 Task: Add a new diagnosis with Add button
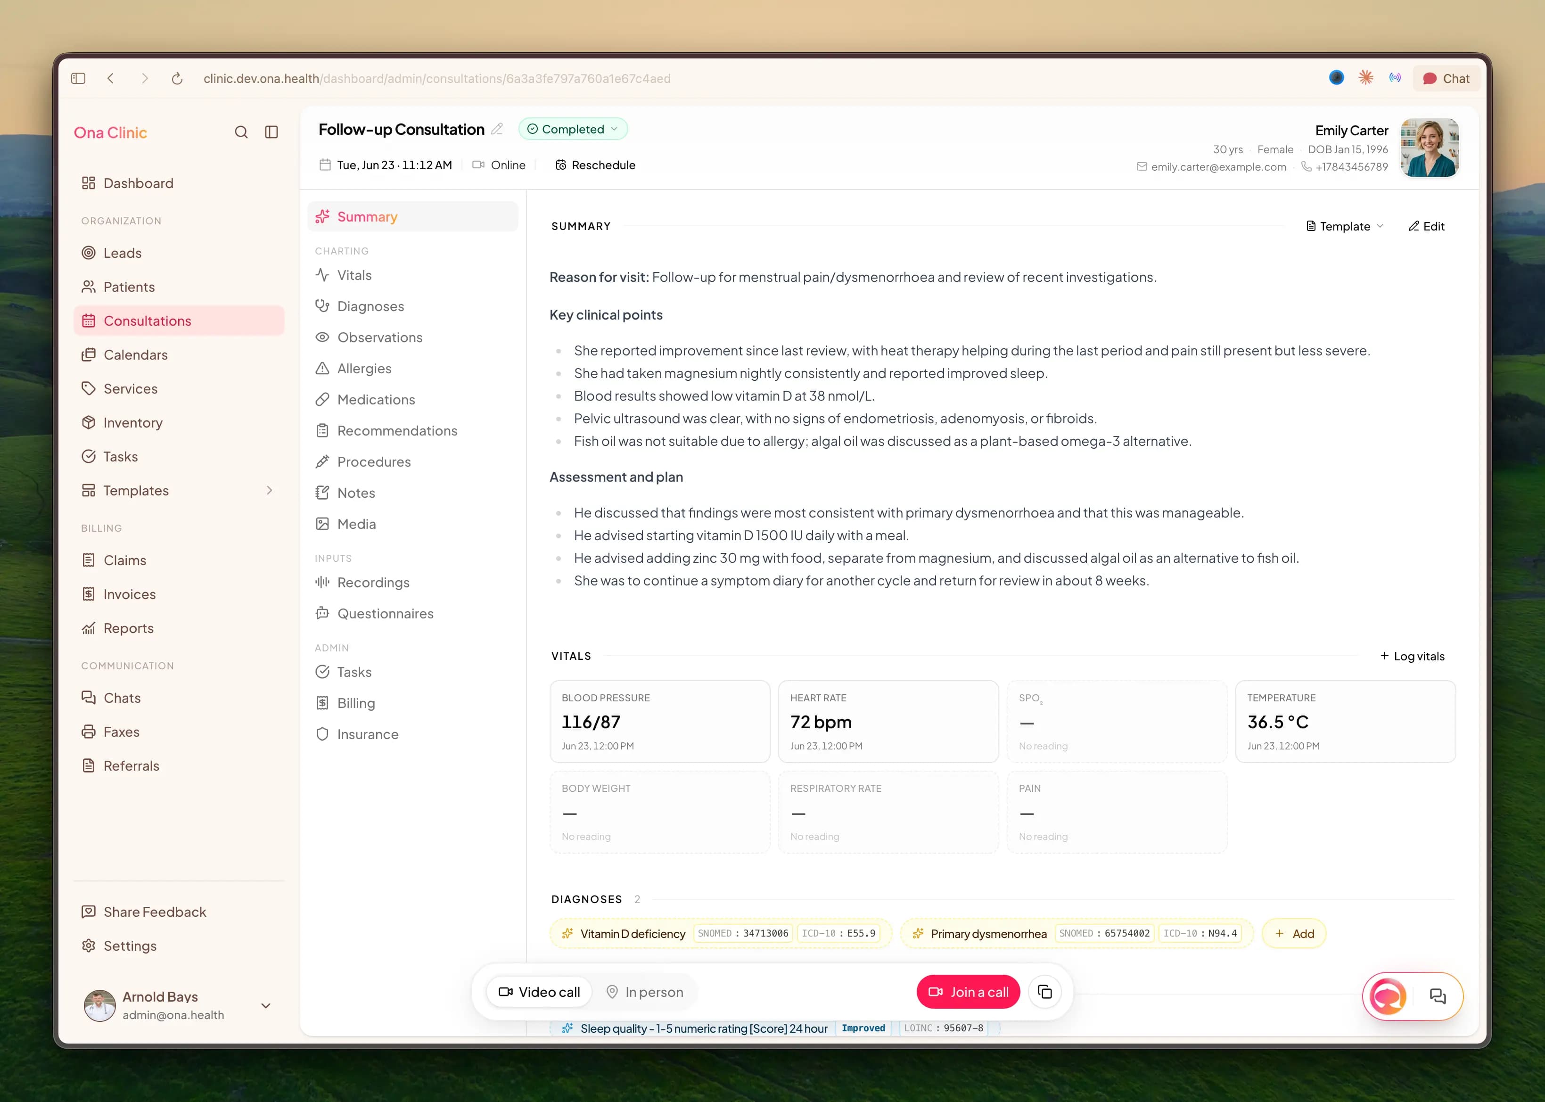[1294, 934]
